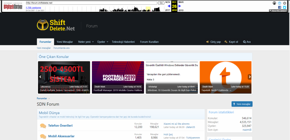Open user zlatan35 profile
The image size is (290, 140).
click(x=190, y=127)
